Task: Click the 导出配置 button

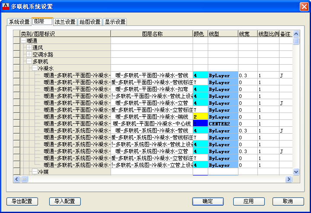Action: click(22, 201)
